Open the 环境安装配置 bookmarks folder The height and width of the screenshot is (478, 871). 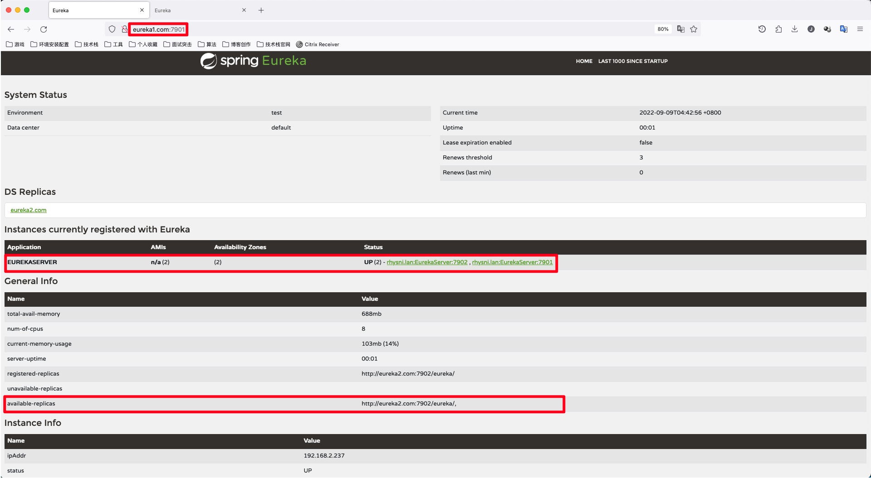pos(50,44)
